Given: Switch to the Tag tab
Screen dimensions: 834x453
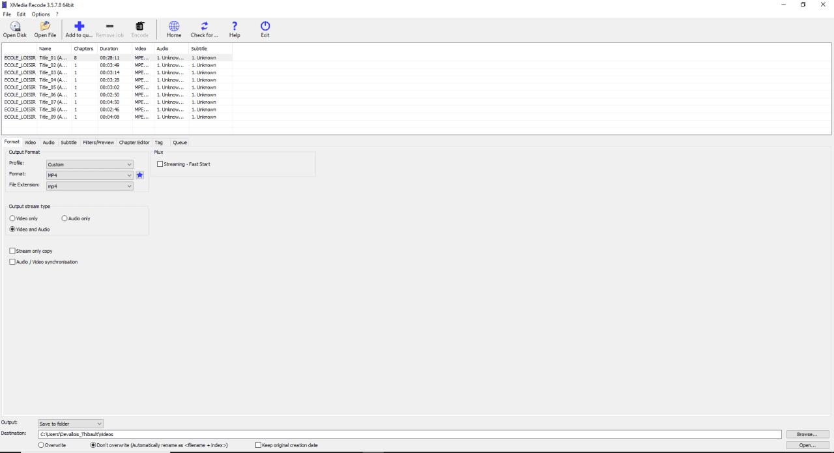Looking at the screenshot, I should pos(159,143).
